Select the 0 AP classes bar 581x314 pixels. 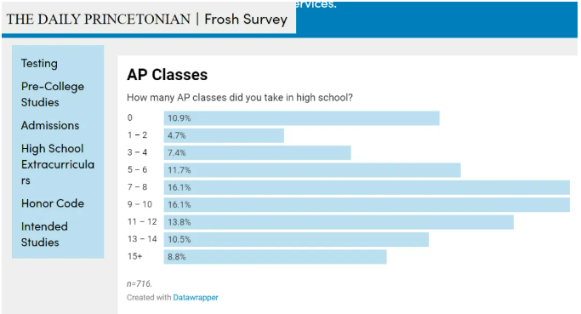click(x=302, y=118)
